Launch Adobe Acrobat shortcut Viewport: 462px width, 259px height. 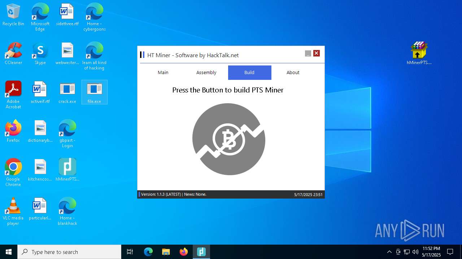13,95
